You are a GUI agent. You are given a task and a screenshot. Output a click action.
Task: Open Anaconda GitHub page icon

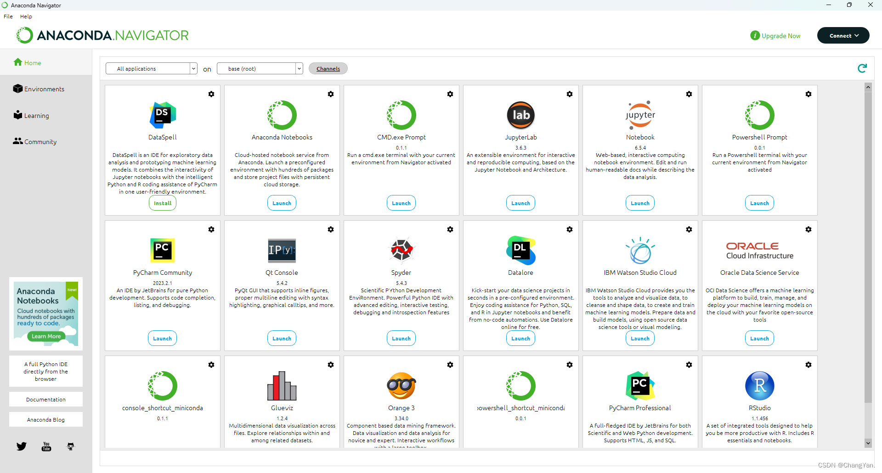pyautogui.click(x=71, y=446)
